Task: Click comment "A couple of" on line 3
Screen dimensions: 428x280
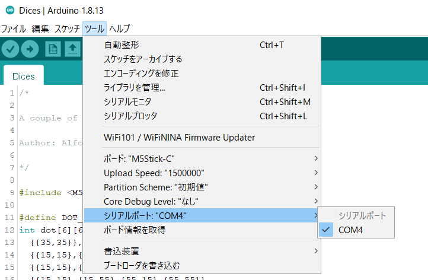Action: (49, 118)
